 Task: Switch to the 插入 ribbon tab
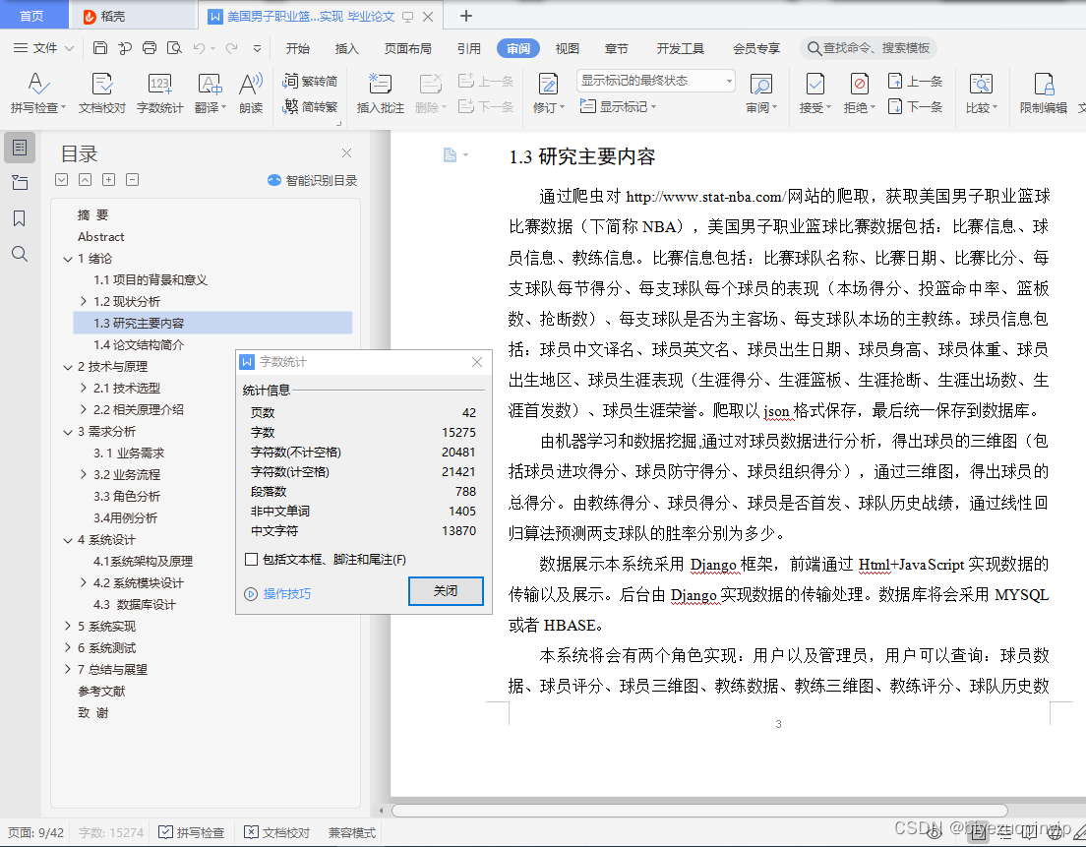click(346, 48)
